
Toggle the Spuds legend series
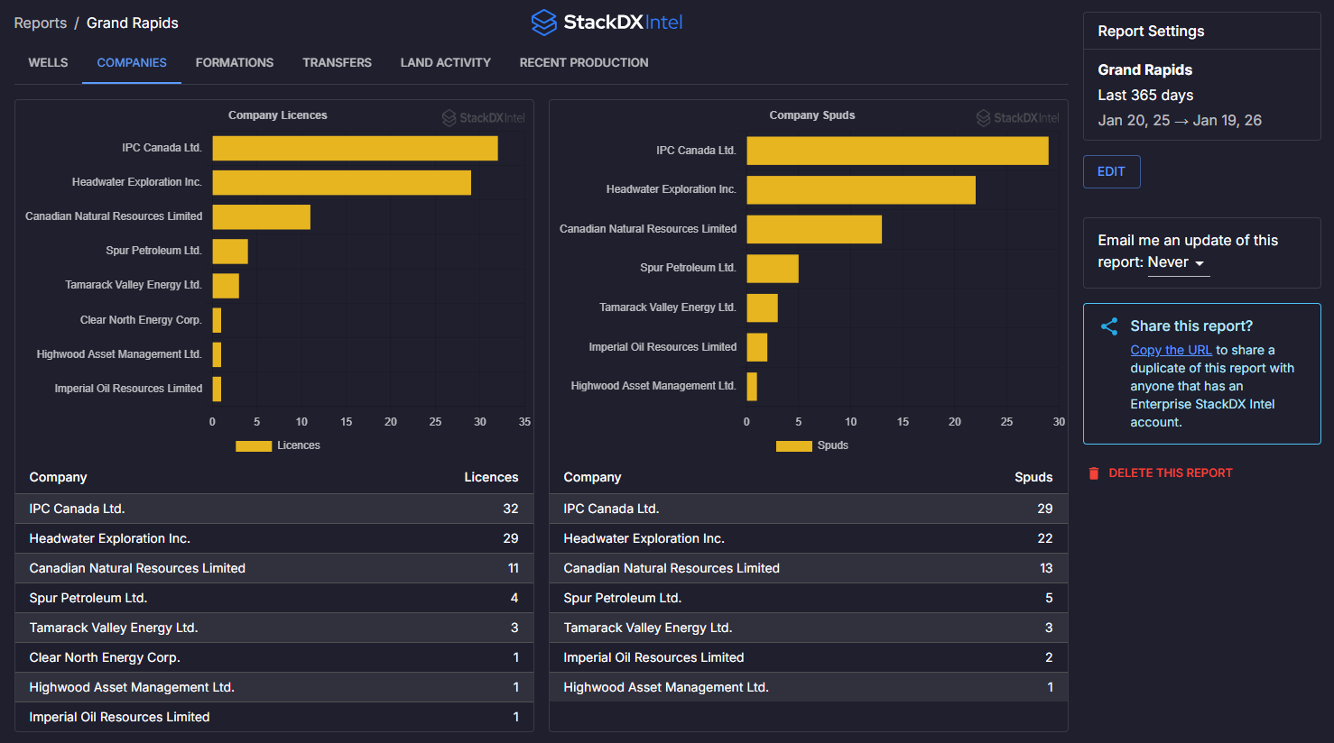click(811, 445)
